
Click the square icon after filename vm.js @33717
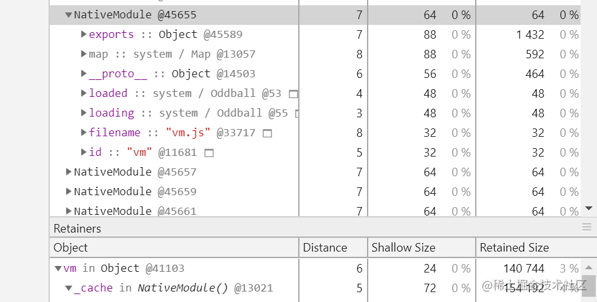pyautogui.click(x=267, y=133)
